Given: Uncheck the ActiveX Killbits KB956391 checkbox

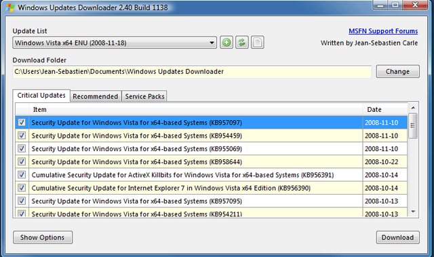Looking at the screenshot, I should (22, 174).
